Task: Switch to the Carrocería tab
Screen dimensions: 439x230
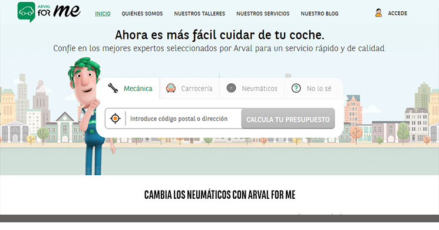Action: pyautogui.click(x=190, y=88)
